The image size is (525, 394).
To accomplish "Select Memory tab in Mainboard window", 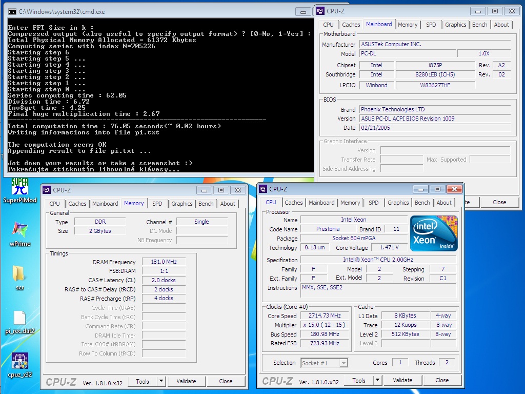I will click(x=408, y=25).
